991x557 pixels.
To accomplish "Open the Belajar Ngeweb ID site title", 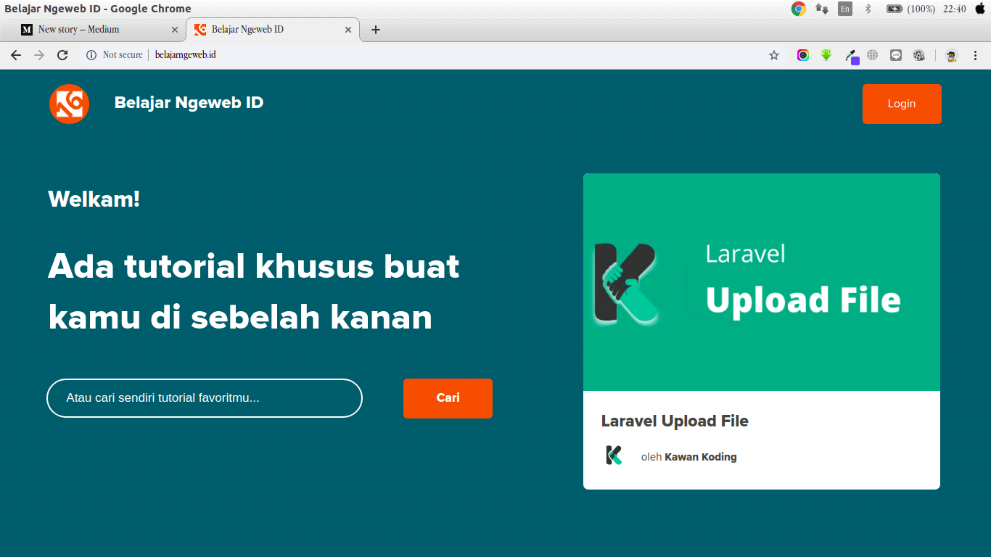I will (189, 103).
